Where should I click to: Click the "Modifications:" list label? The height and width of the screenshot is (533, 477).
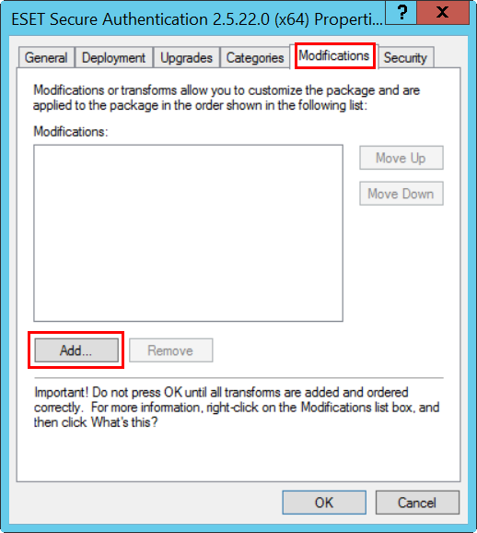coord(71,132)
